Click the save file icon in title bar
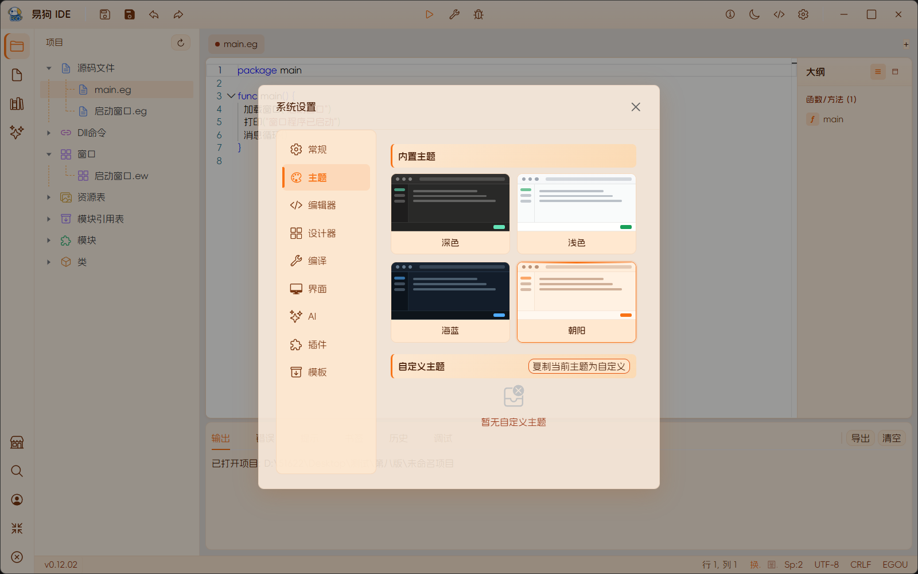 [x=105, y=14]
